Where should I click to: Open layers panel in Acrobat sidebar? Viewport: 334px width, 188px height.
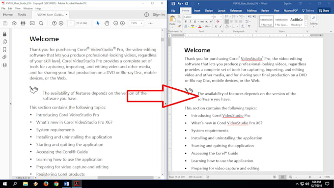point(5,65)
